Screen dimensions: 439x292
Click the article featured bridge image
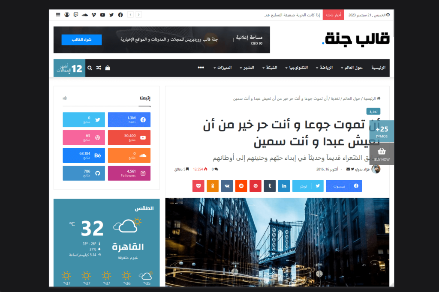[277, 242]
